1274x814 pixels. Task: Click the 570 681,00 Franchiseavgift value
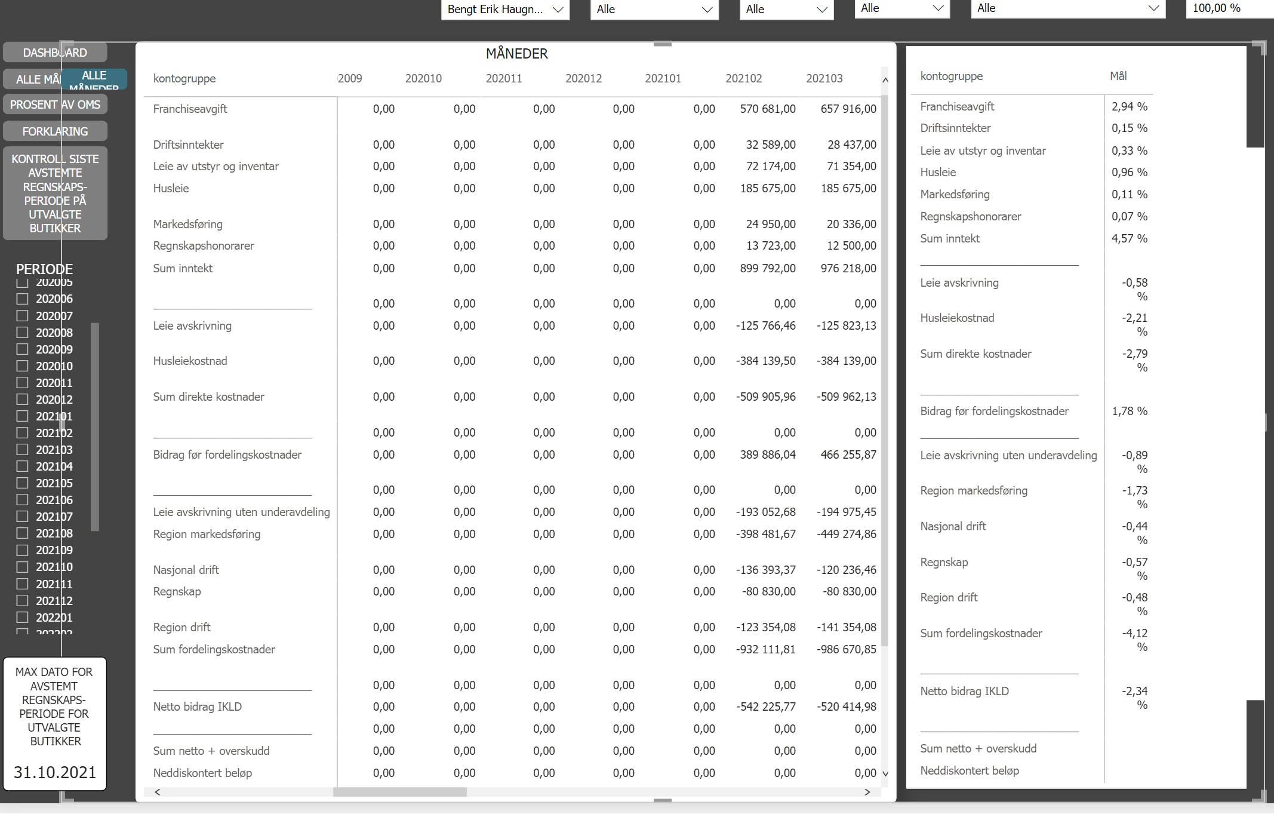click(x=768, y=109)
